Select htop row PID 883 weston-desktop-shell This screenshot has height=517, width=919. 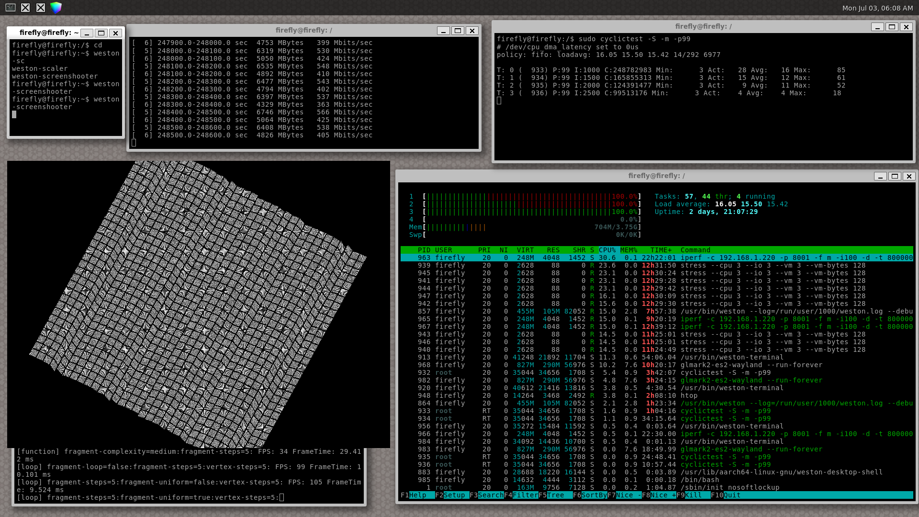(657, 472)
